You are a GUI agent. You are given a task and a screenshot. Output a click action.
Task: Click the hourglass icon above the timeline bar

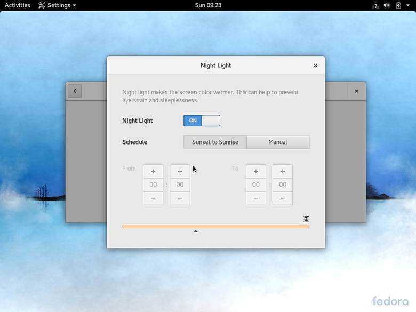click(306, 219)
